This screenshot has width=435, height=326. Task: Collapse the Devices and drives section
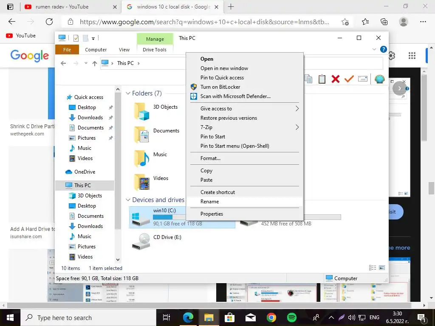click(x=128, y=200)
